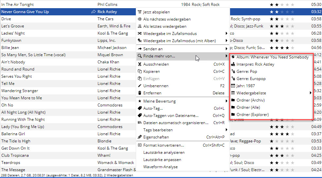322x178 pixels.
Task: Expand the Meine Bewertung submenu arrow
Action: 226,101
